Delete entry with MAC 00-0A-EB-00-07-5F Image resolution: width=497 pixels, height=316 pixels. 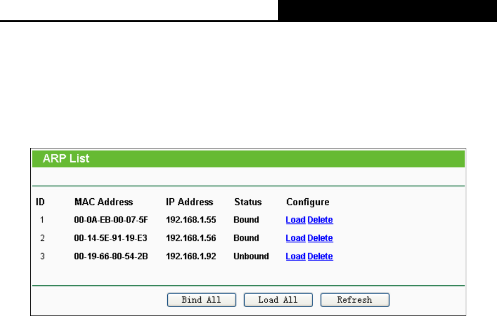(320, 220)
